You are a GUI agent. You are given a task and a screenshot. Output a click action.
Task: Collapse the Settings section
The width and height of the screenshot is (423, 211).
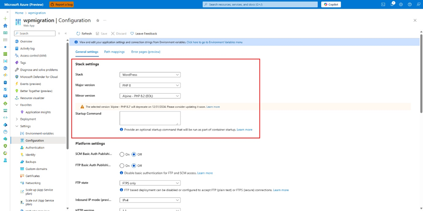click(17, 126)
